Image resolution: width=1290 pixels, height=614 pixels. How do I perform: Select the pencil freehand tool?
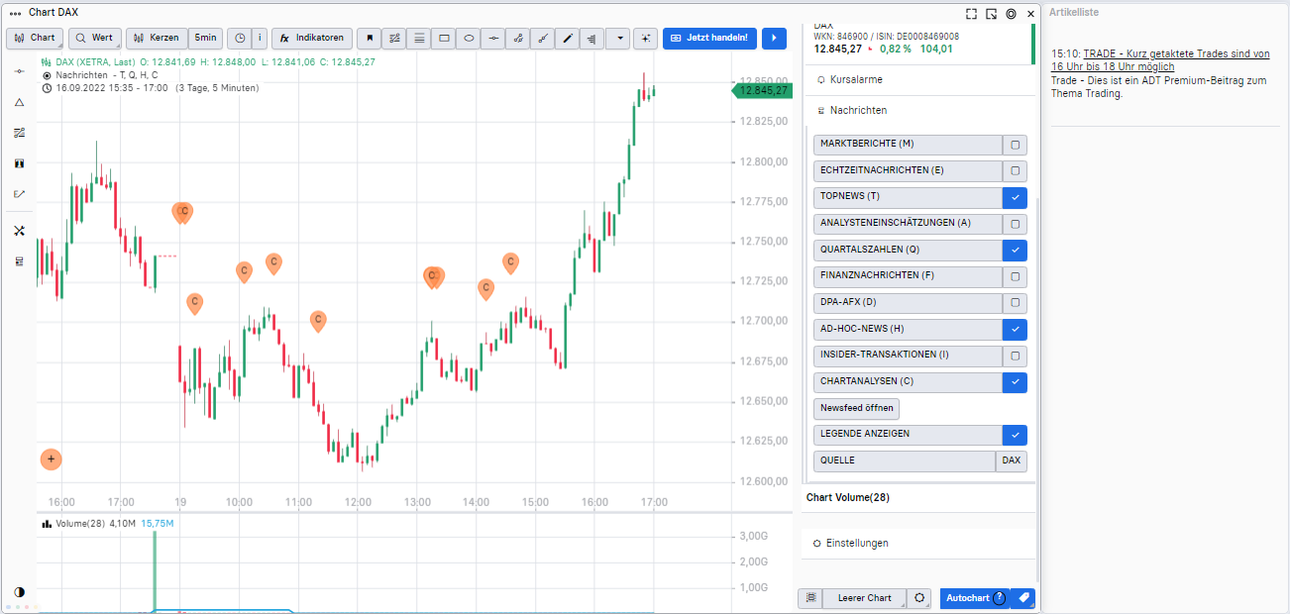(568, 39)
